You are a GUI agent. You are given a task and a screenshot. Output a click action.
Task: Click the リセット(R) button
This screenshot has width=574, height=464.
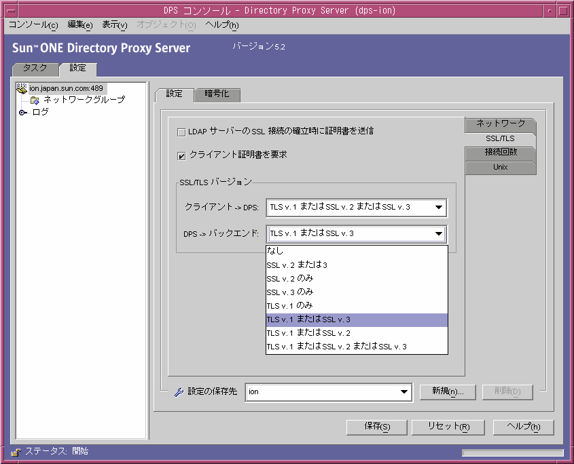[448, 427]
